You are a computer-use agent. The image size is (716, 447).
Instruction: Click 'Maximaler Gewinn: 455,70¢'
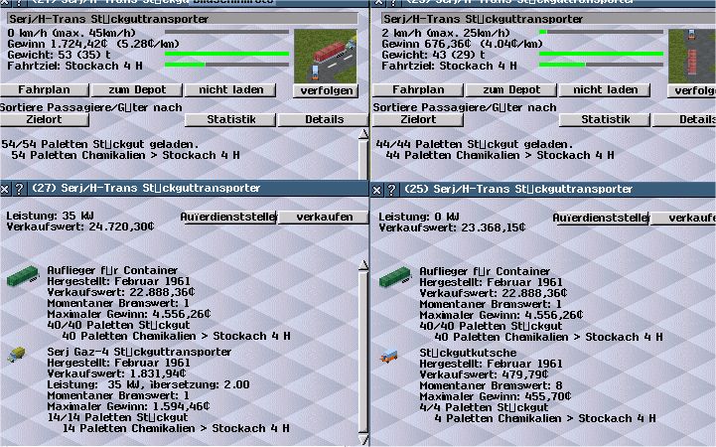tap(496, 396)
